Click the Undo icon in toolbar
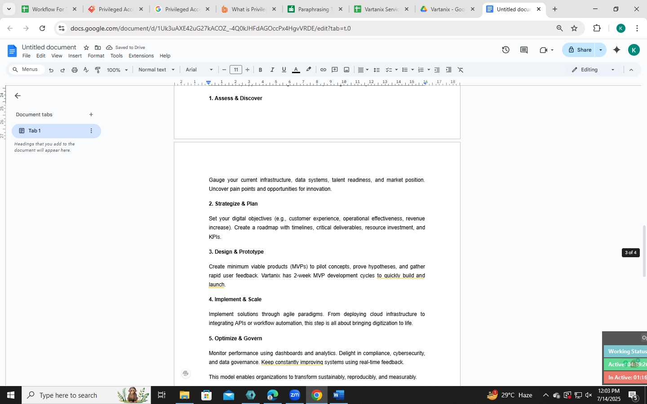The image size is (647, 404). pyautogui.click(x=51, y=70)
